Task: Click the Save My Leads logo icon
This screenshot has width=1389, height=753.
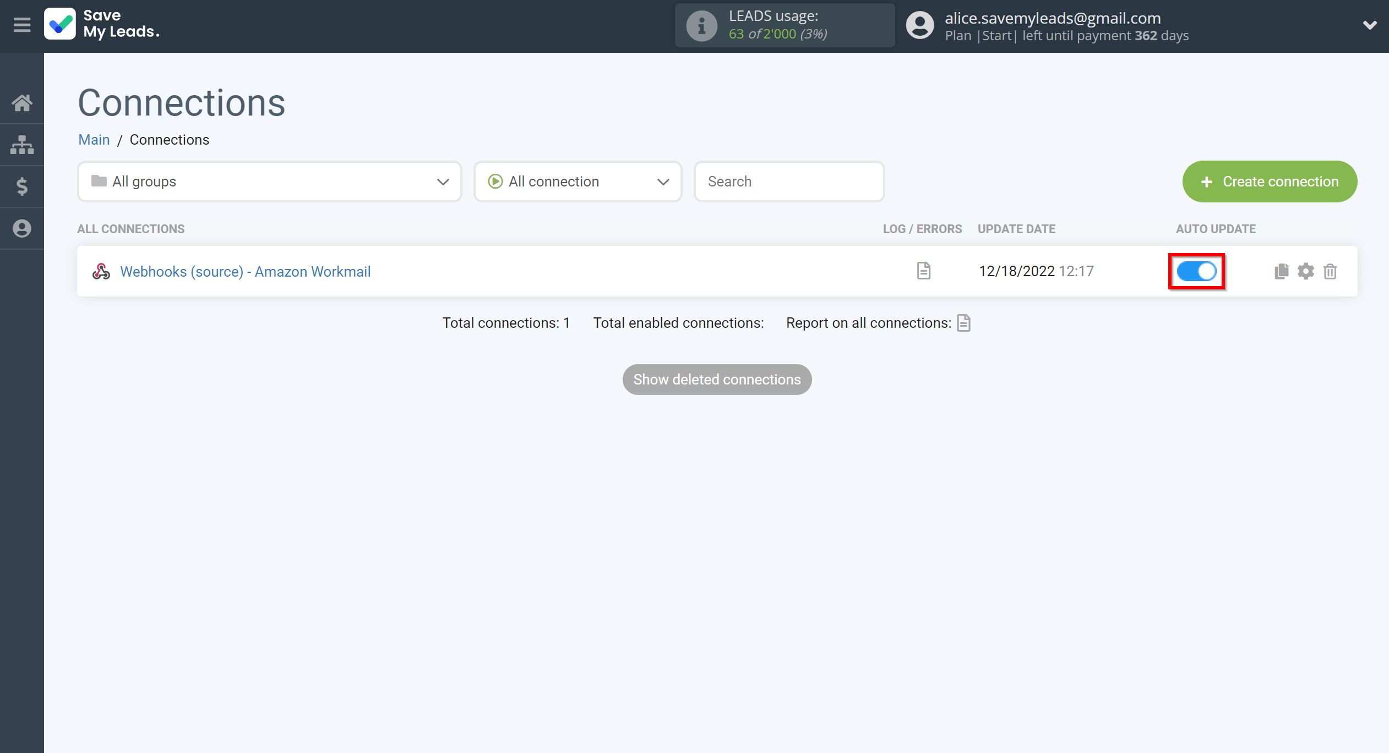Action: coord(61,24)
